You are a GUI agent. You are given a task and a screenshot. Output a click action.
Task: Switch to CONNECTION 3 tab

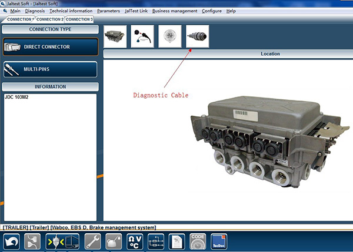point(79,19)
